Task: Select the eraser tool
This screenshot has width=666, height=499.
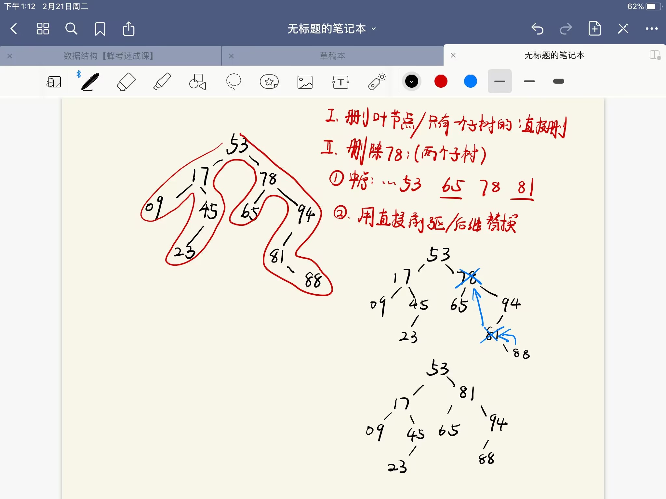Action: (x=126, y=82)
